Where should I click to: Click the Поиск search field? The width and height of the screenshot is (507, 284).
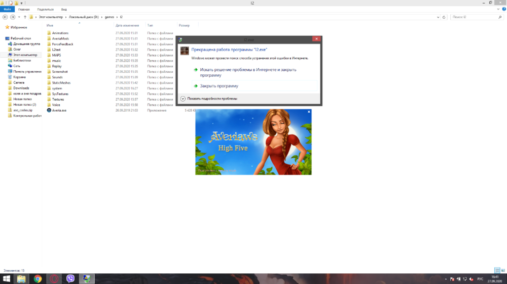point(474,17)
